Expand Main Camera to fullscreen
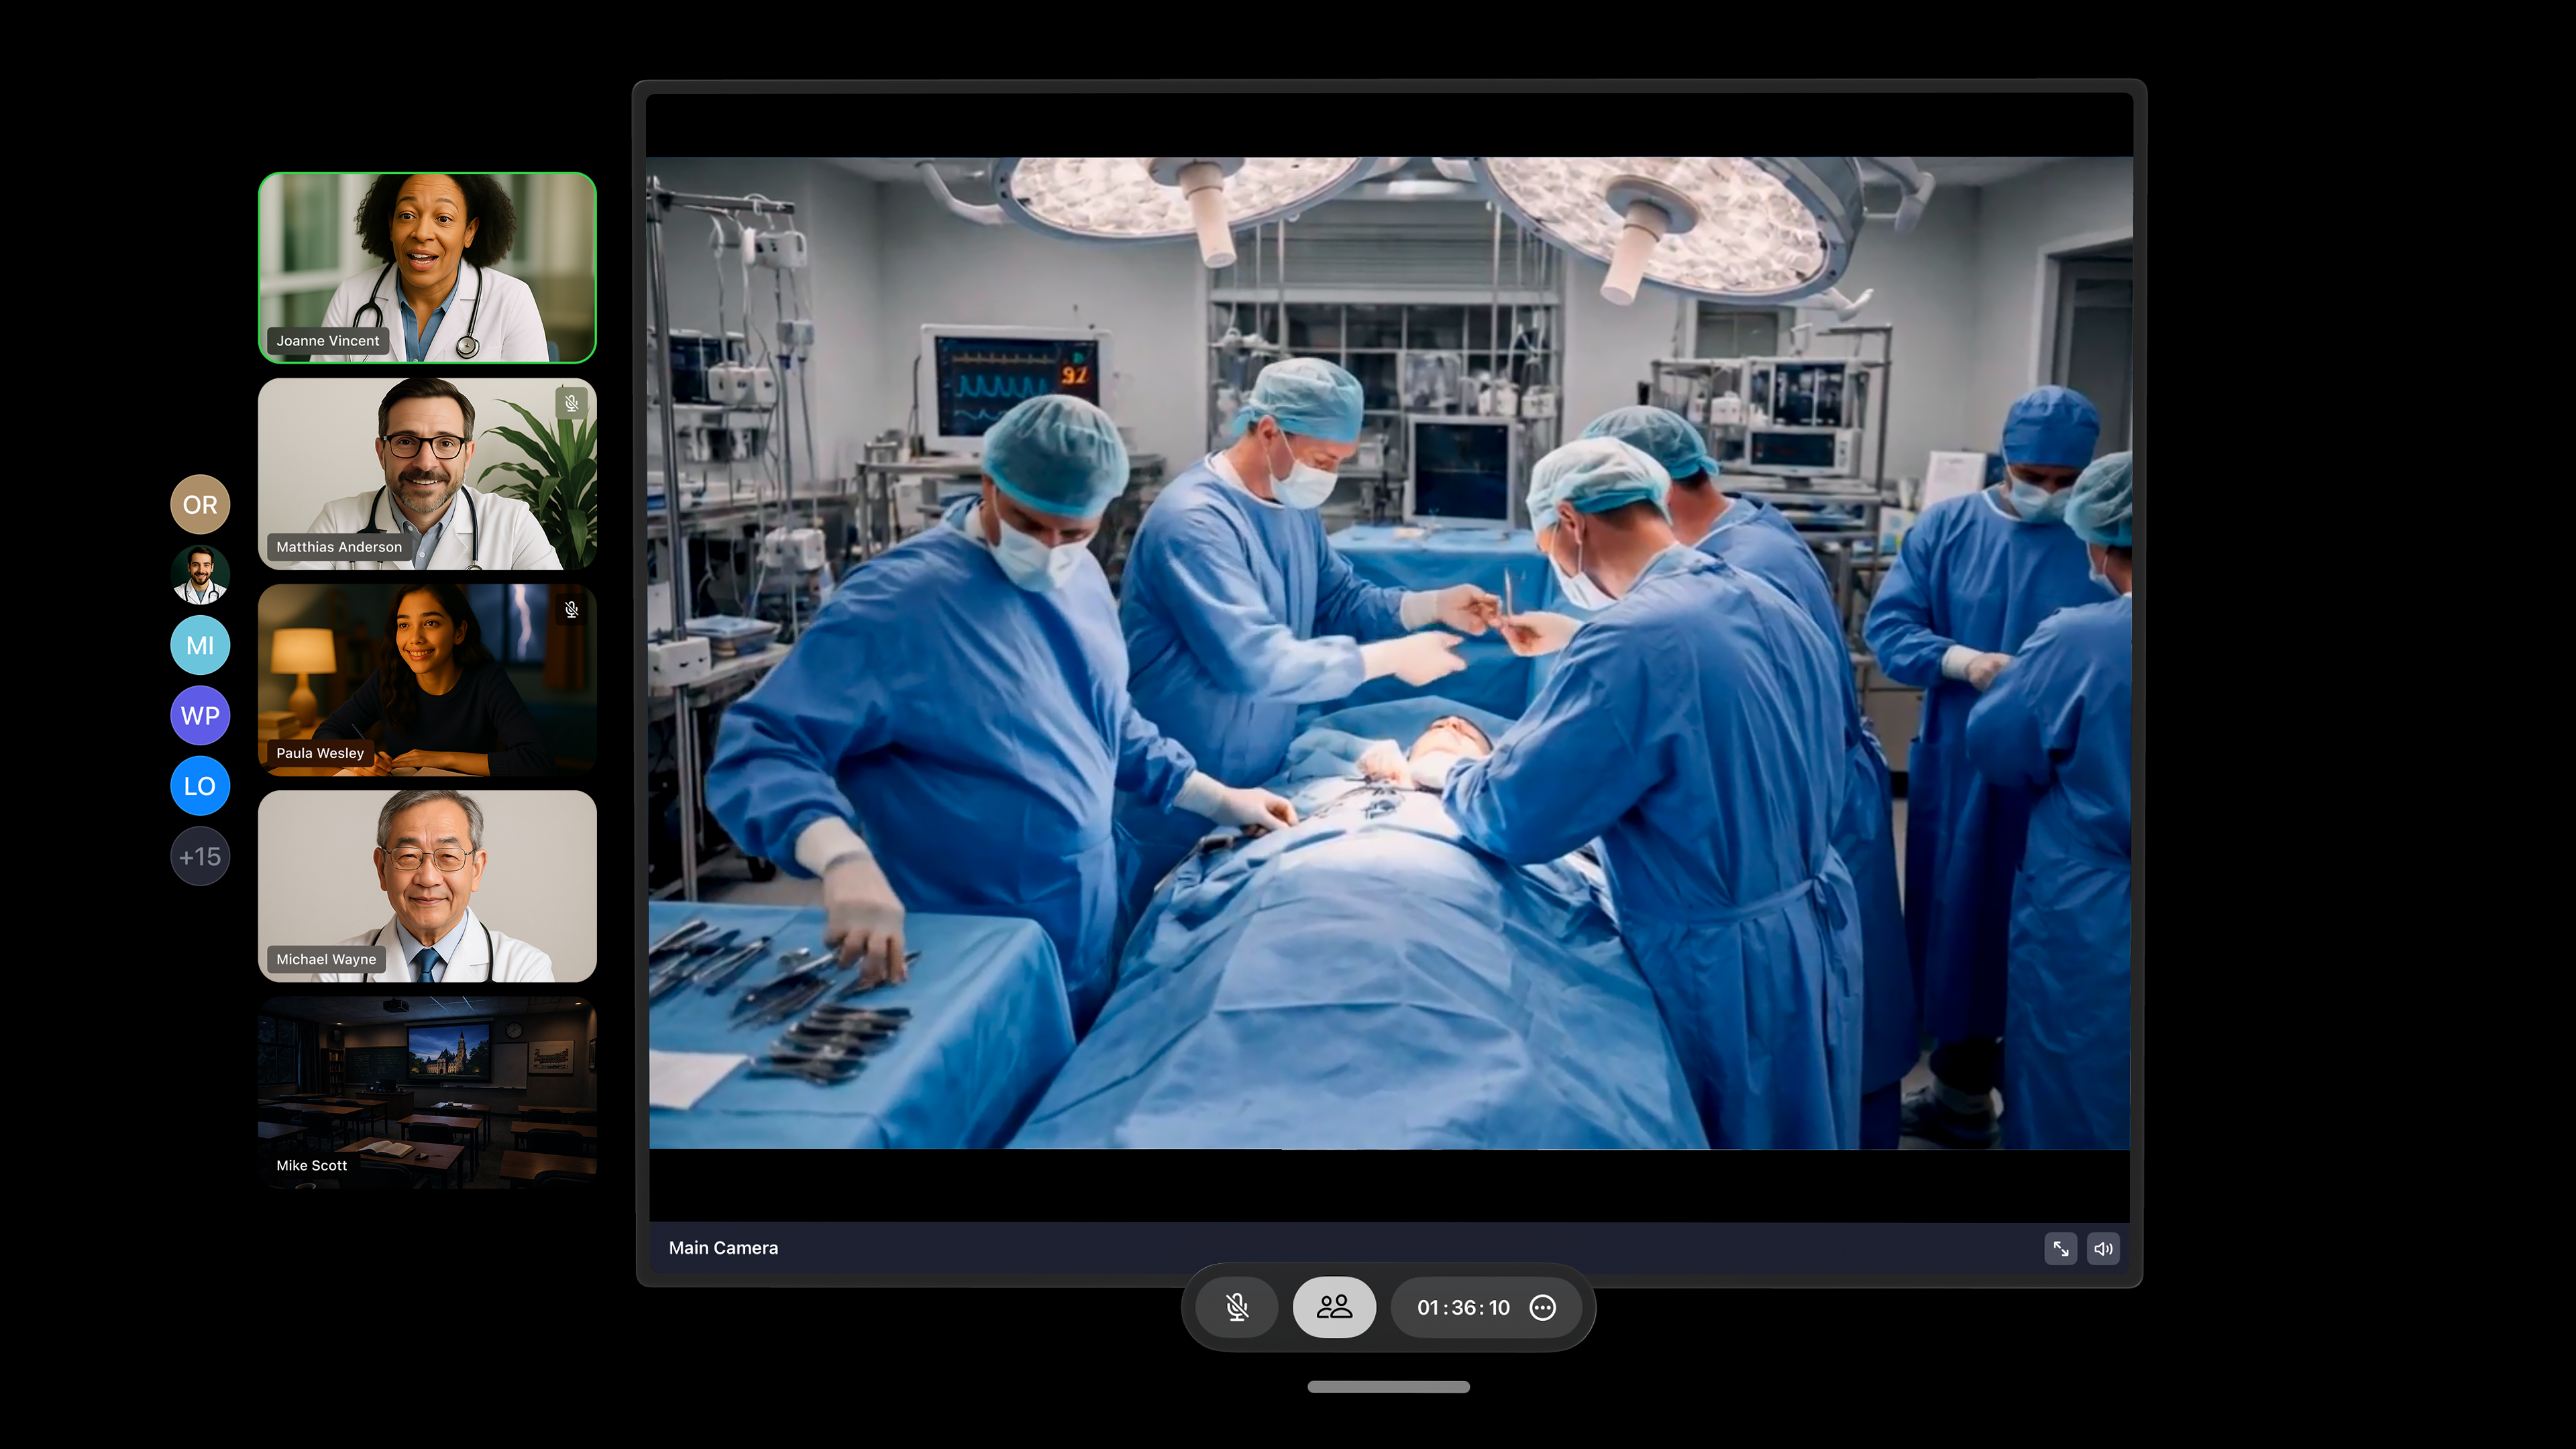The image size is (2576, 1449). click(x=2061, y=1248)
